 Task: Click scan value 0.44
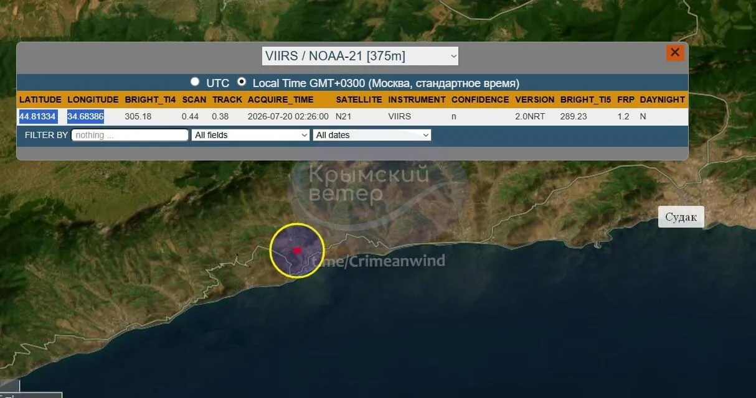pyautogui.click(x=190, y=116)
